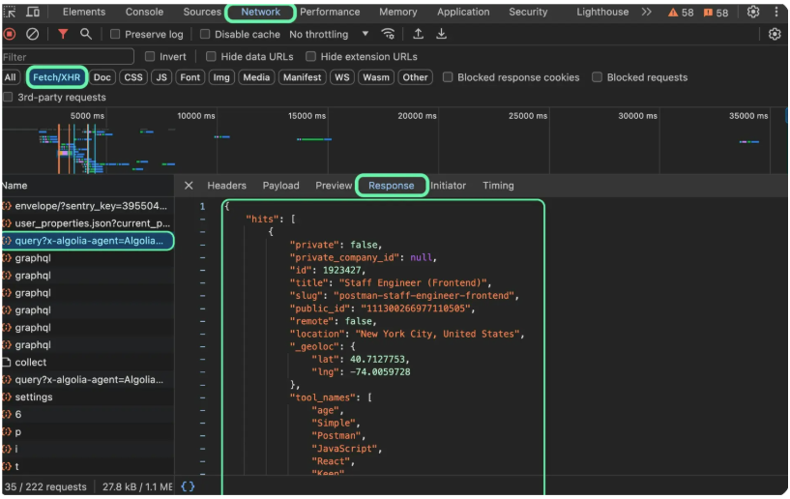Stop recording network log

pyautogui.click(x=10, y=34)
